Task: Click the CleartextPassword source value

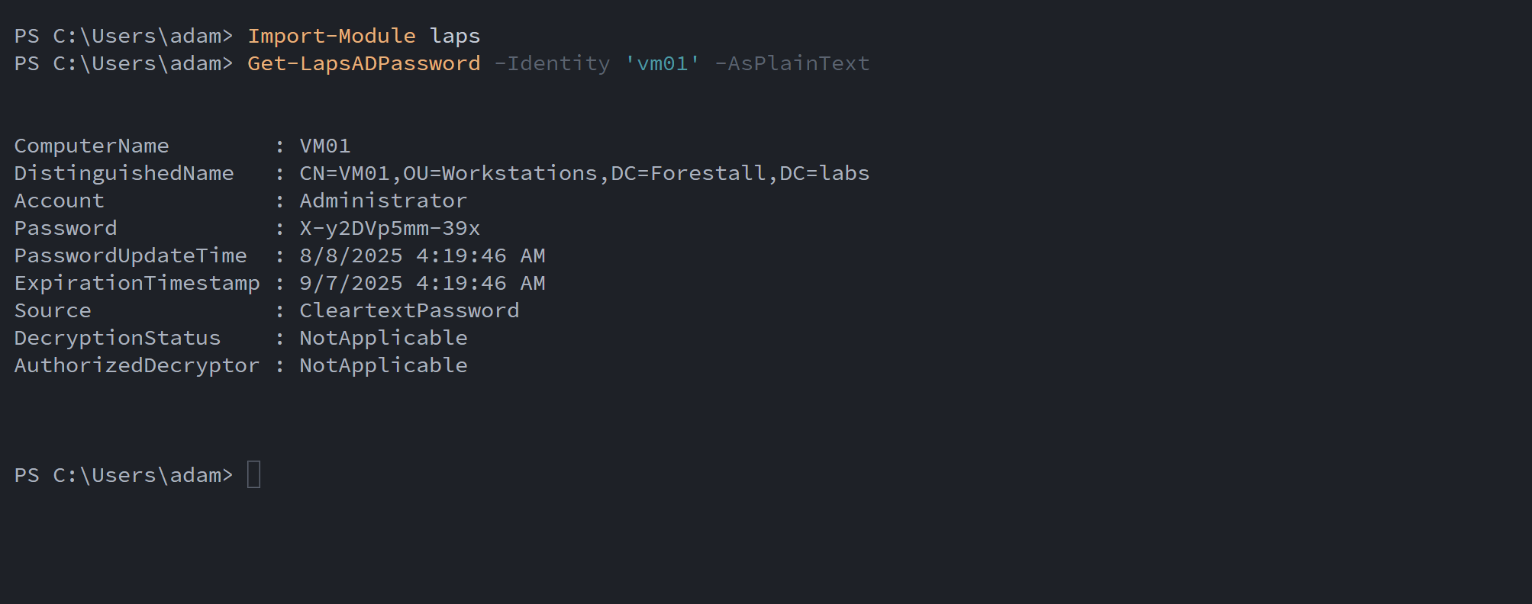Action: tap(409, 310)
